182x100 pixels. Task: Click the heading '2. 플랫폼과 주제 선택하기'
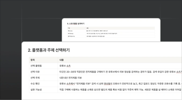click(49, 50)
